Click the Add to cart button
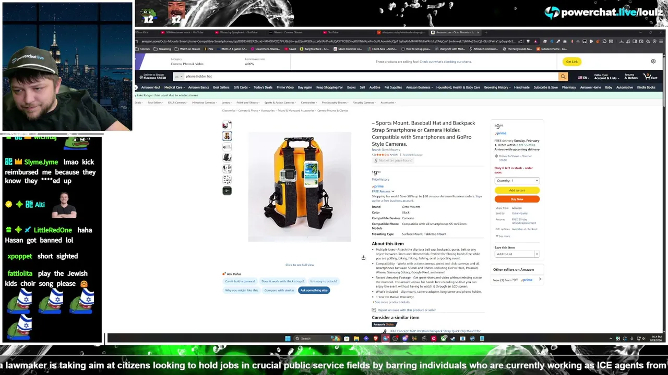The width and height of the screenshot is (668, 375). 517,190
